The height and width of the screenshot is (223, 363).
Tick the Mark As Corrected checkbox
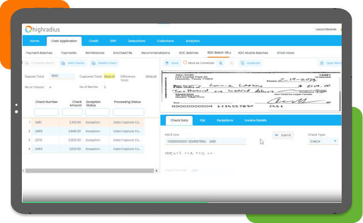pos(185,63)
